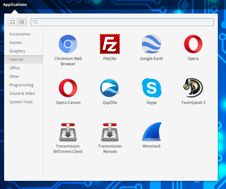Open the System Tools category

click(x=24, y=102)
